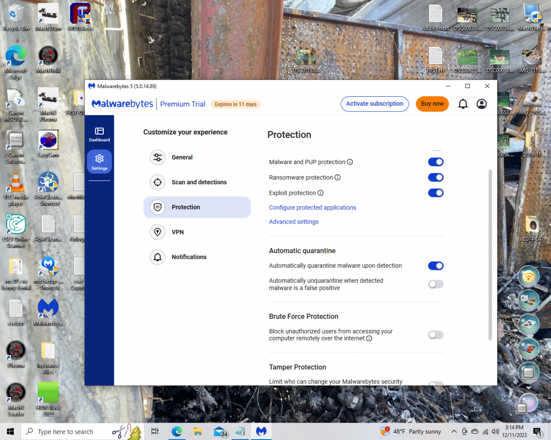
Task: Toggle Ransomware protection switch
Action: tap(436, 178)
